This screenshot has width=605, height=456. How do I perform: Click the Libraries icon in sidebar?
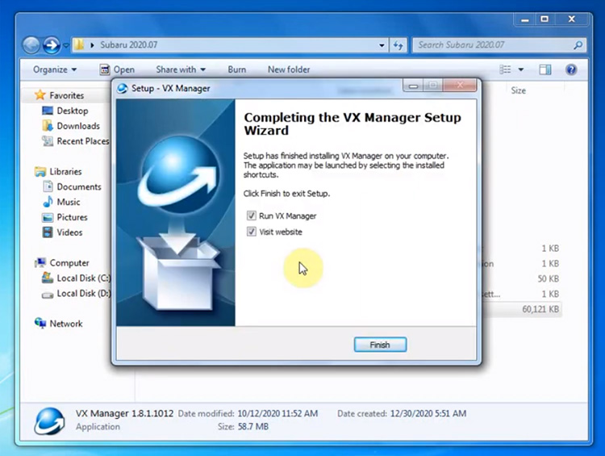tap(40, 171)
